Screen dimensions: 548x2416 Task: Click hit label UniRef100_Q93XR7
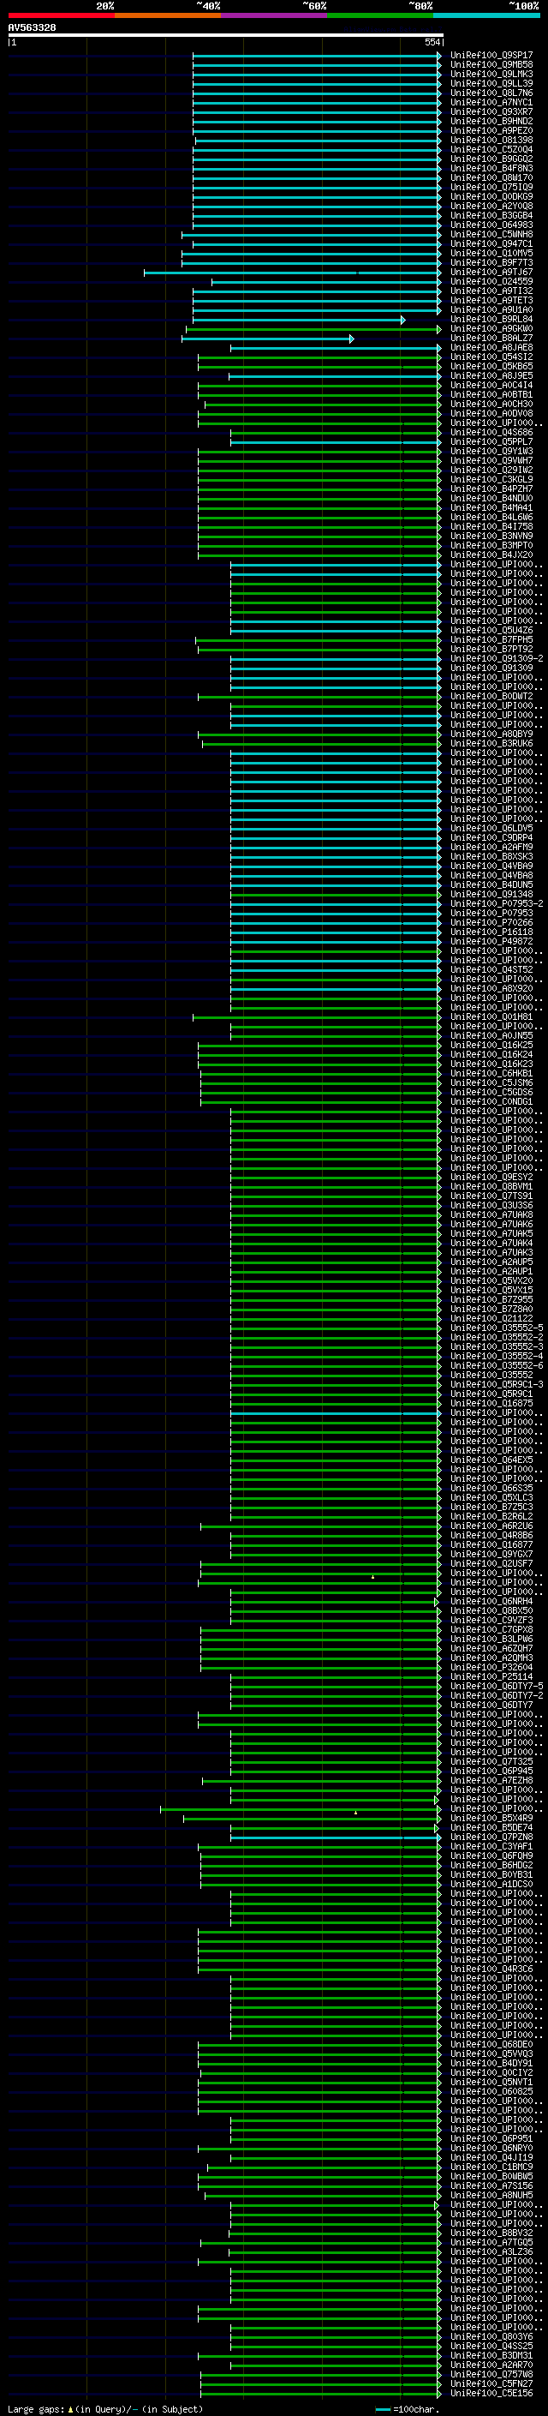[x=491, y=111]
